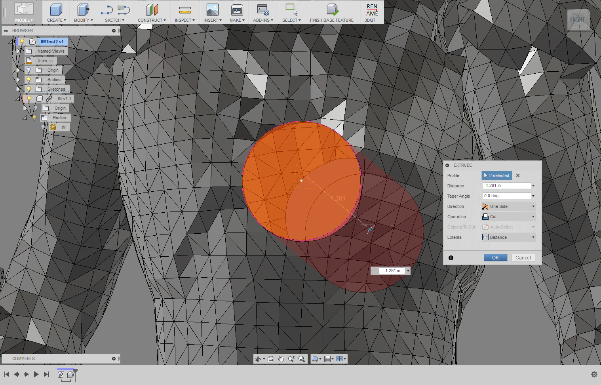Select the Pan tool in the navigation bar

(281, 358)
